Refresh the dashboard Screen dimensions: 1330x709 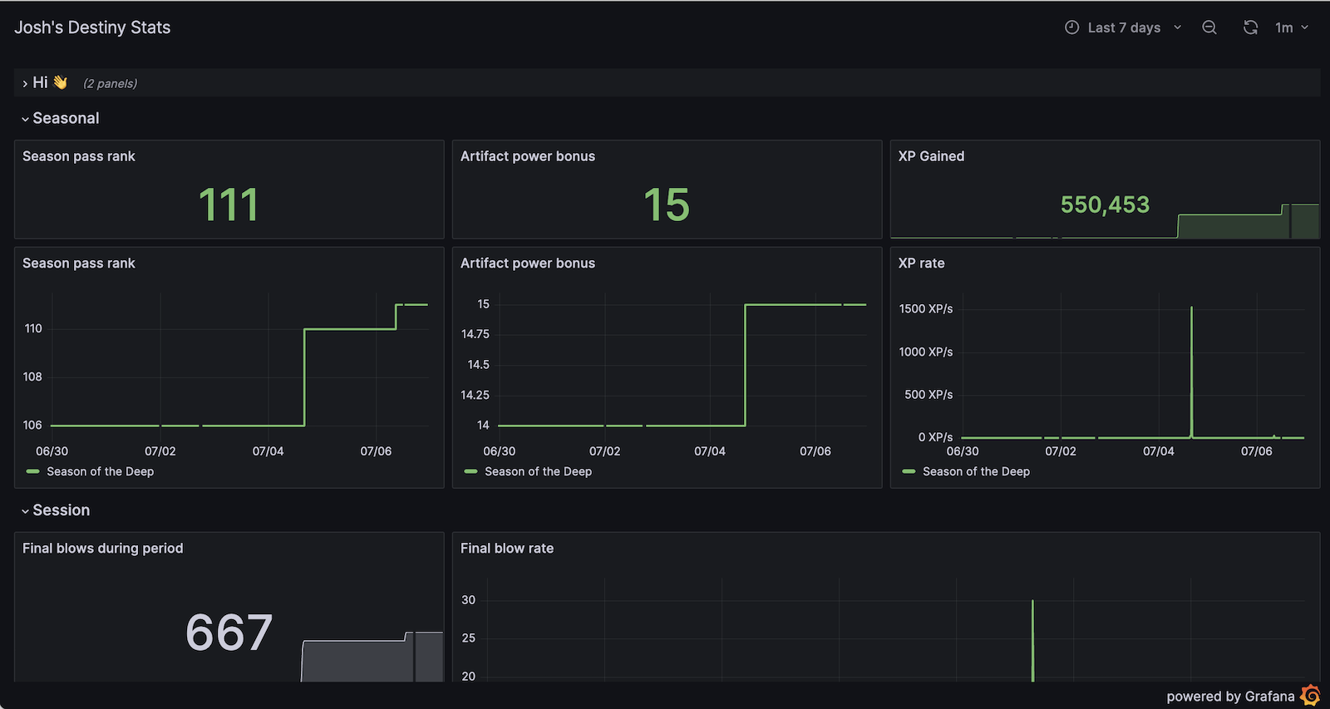1250,27
